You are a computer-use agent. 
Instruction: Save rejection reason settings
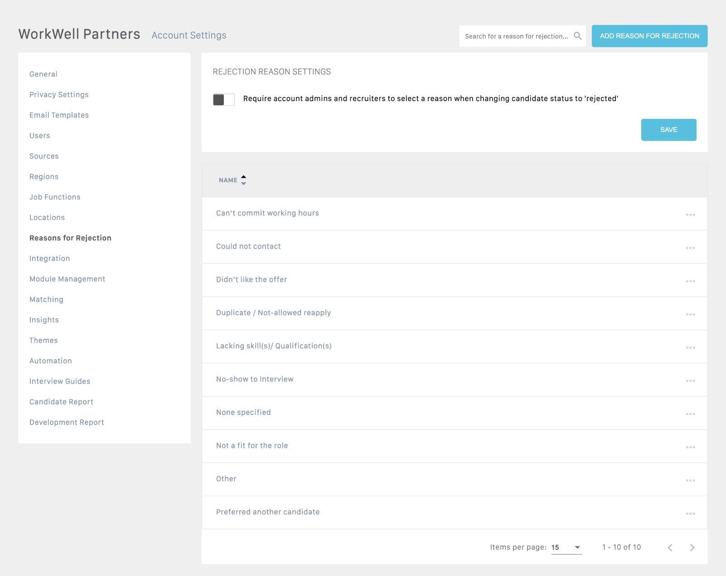pos(668,130)
